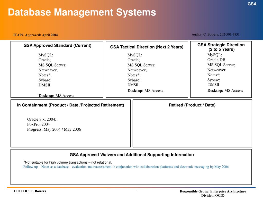Click DMSII in the Tactical Direction box
The image size is (263, 201).
tap(133, 85)
